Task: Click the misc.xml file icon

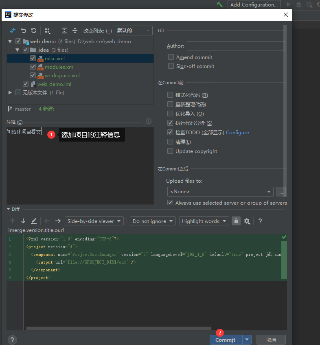Action: click(x=40, y=59)
